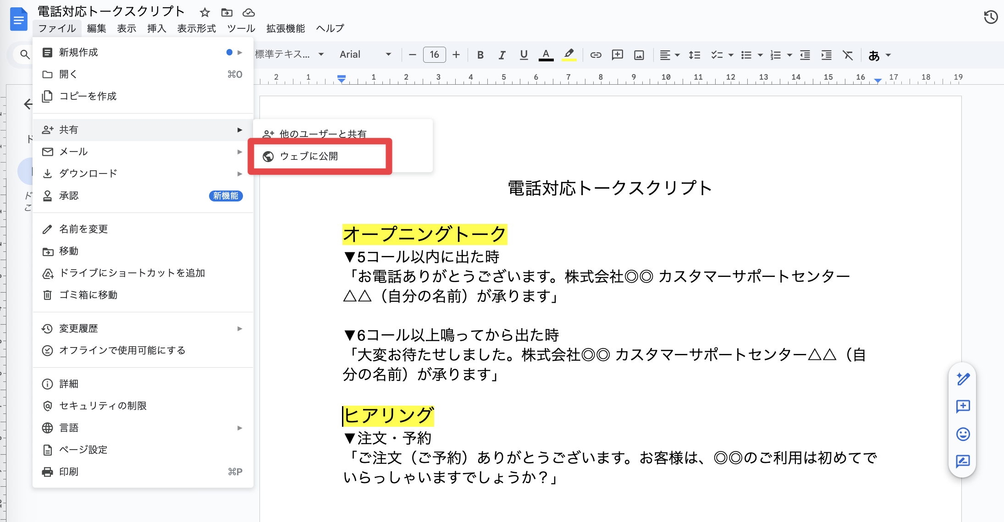
Task: Choose ドライブにショートカットを追加
Action: click(x=143, y=273)
